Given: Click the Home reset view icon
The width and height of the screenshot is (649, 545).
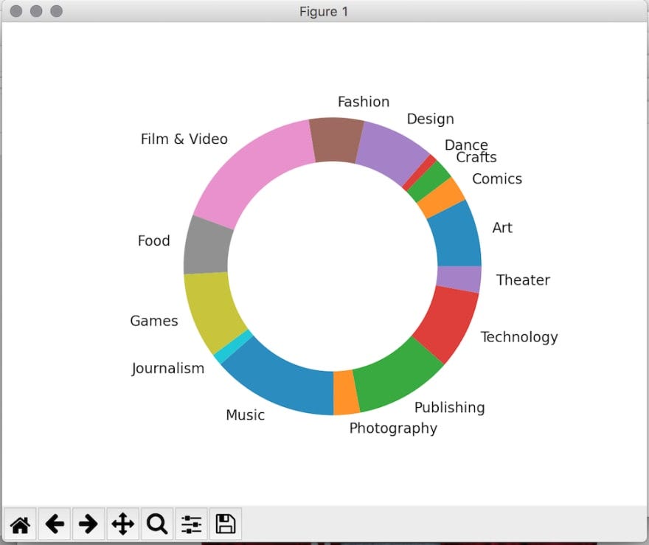Looking at the screenshot, I should (x=20, y=524).
